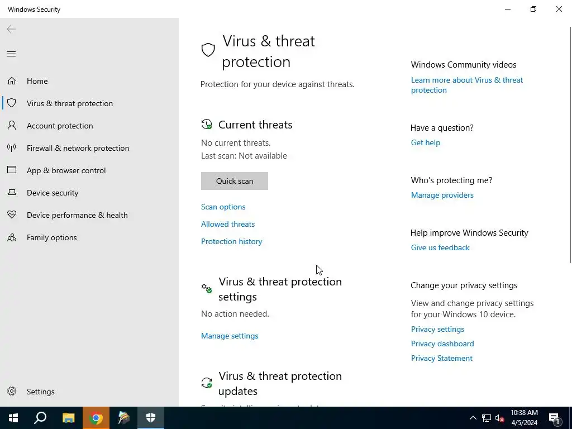572x429 pixels.
Task: Open Privacy dashboard link
Action: click(x=442, y=344)
